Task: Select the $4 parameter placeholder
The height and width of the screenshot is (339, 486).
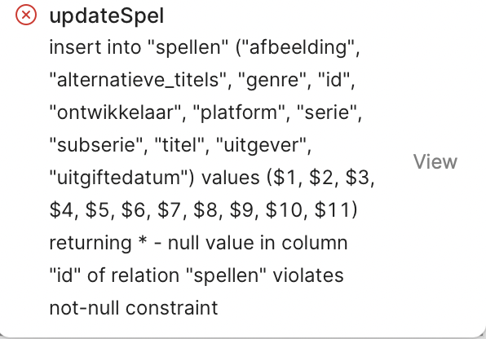Action: coord(61,209)
